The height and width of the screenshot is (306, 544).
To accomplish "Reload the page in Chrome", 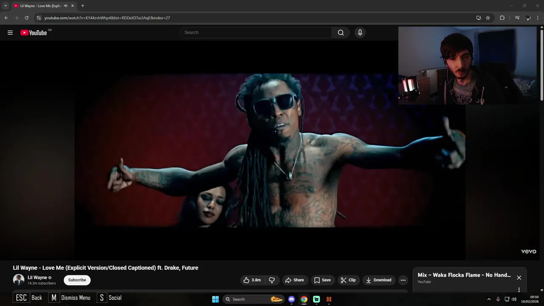I will click(x=26, y=18).
